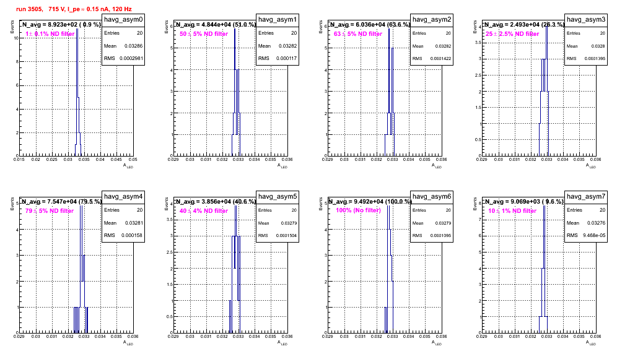Select the havg_asym3 stats box title
This screenshot has width=617, height=354.
point(586,20)
